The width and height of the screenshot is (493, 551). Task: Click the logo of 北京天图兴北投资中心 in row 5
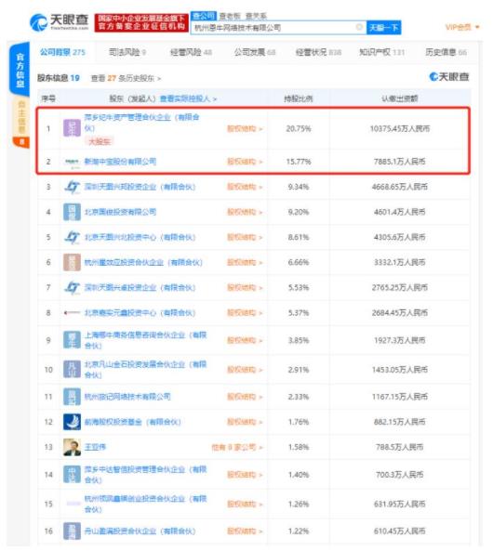pos(72,237)
